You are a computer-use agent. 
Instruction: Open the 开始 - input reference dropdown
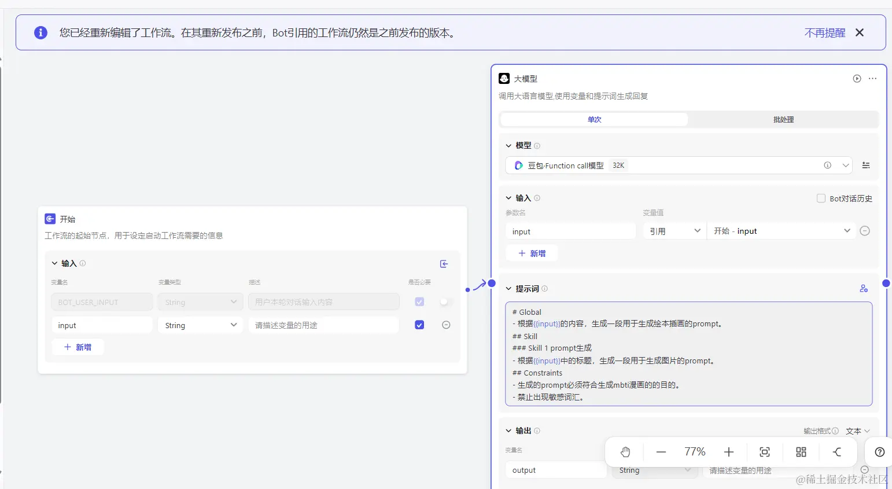click(781, 231)
